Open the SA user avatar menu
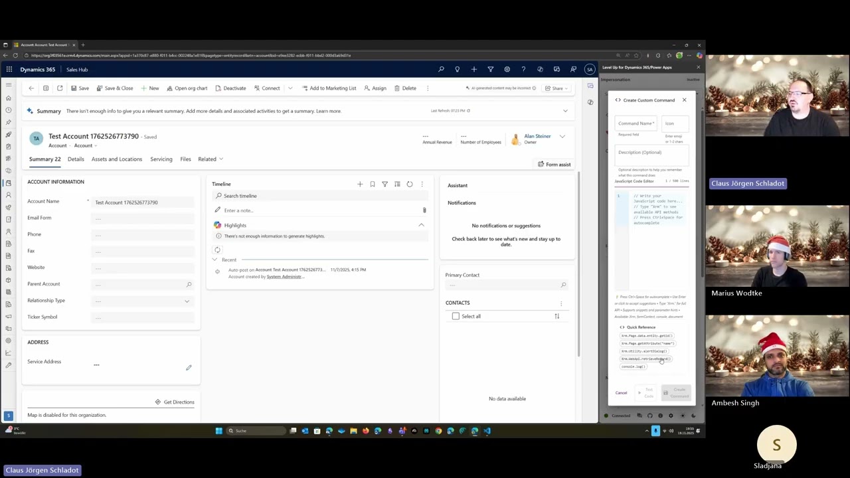Viewport: 850px width, 478px height. pyautogui.click(x=590, y=69)
